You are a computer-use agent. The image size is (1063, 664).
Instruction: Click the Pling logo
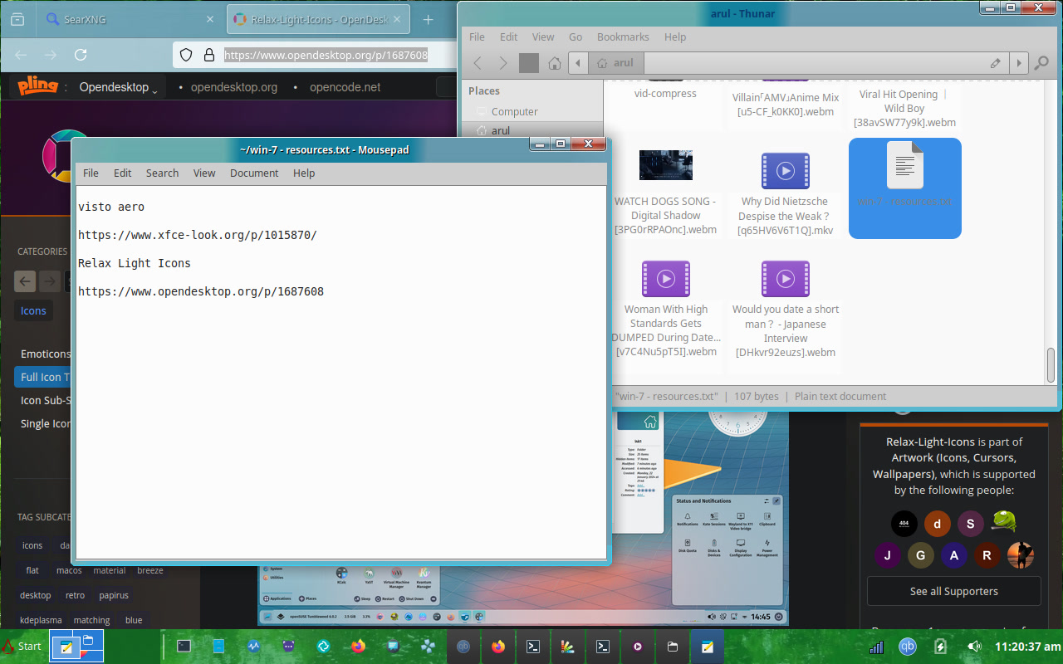tap(37, 85)
